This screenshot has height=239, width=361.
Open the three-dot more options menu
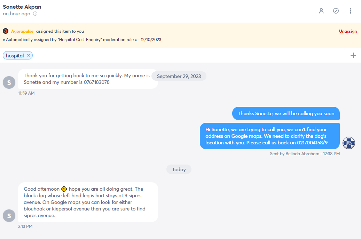[351, 11]
